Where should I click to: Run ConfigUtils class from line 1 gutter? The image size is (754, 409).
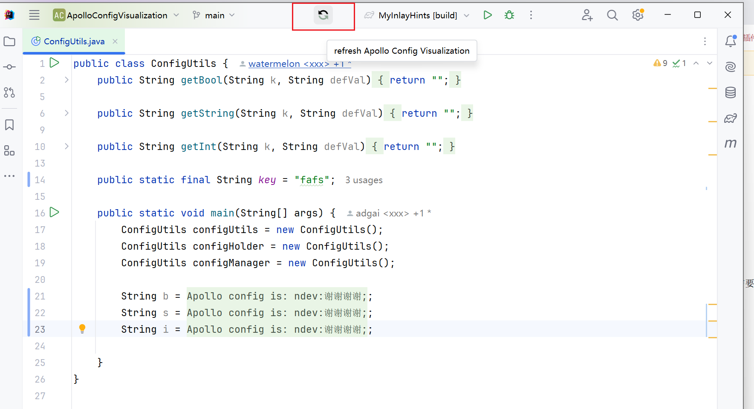55,63
